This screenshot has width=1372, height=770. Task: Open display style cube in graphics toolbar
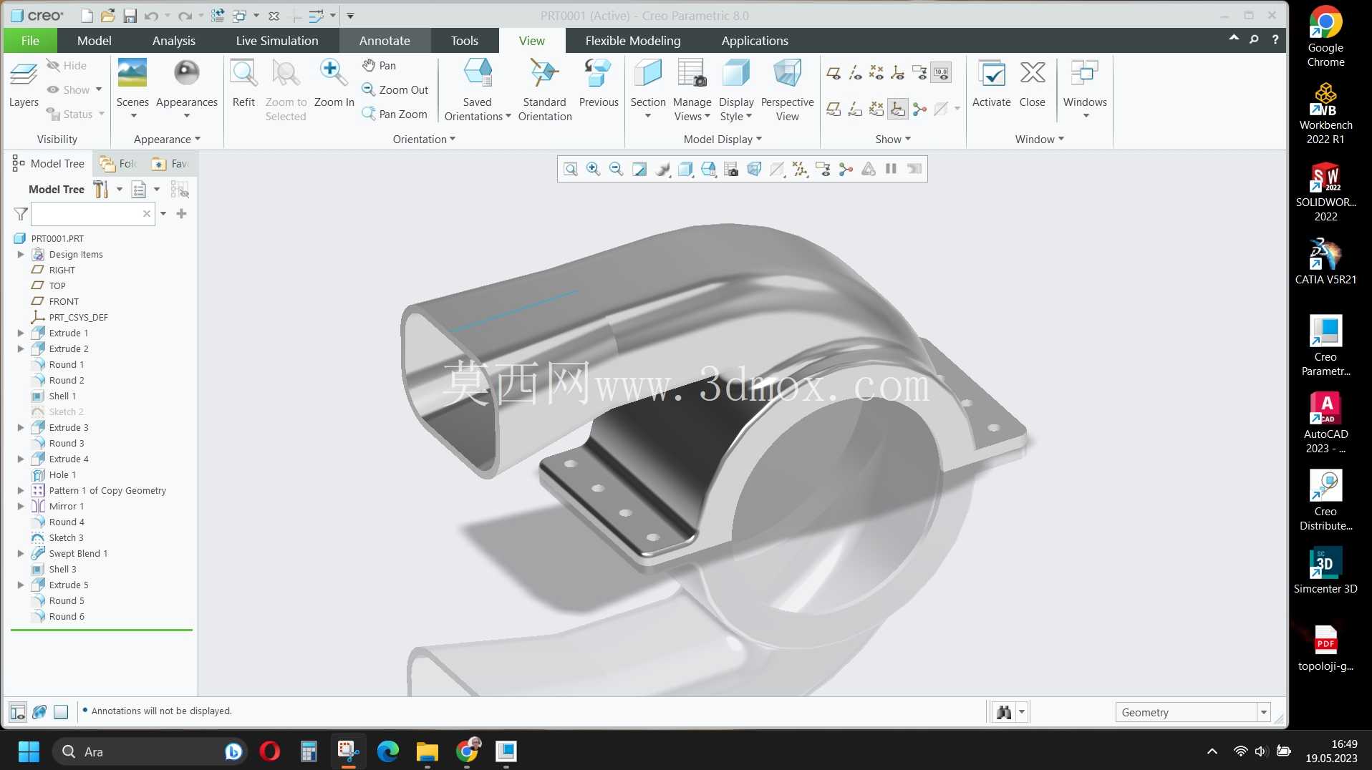[685, 169]
